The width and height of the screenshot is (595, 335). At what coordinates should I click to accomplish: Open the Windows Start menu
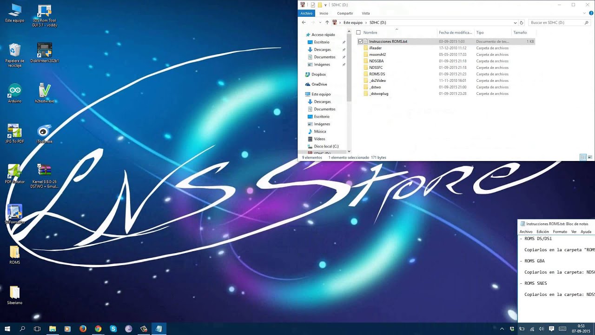click(7, 328)
